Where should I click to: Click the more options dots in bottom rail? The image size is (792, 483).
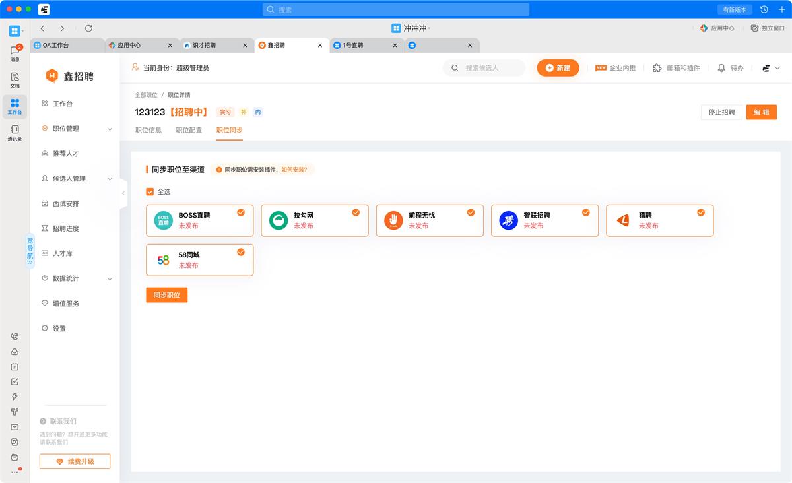15,472
